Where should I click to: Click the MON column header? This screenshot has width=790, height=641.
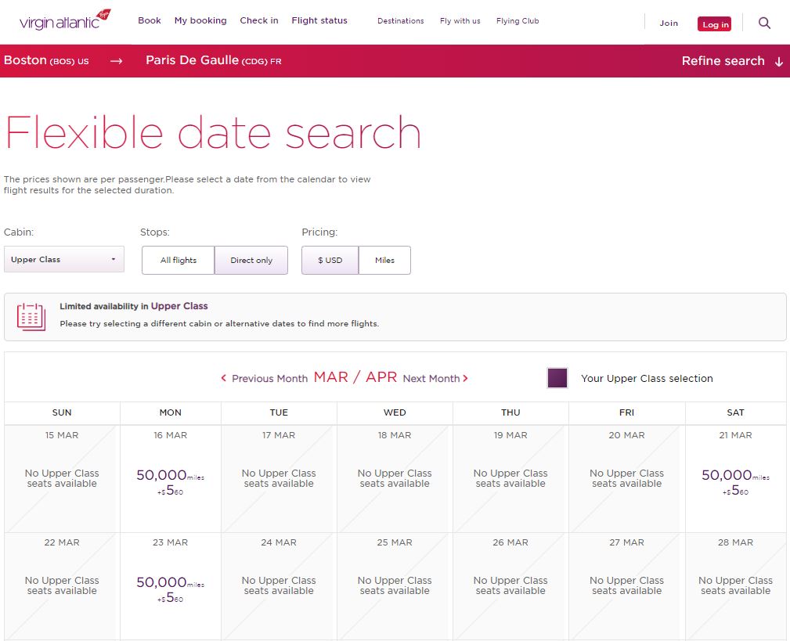171,412
